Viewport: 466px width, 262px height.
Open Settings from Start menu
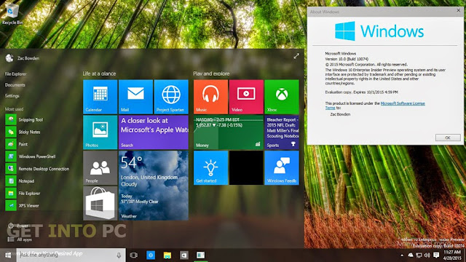(x=12, y=96)
